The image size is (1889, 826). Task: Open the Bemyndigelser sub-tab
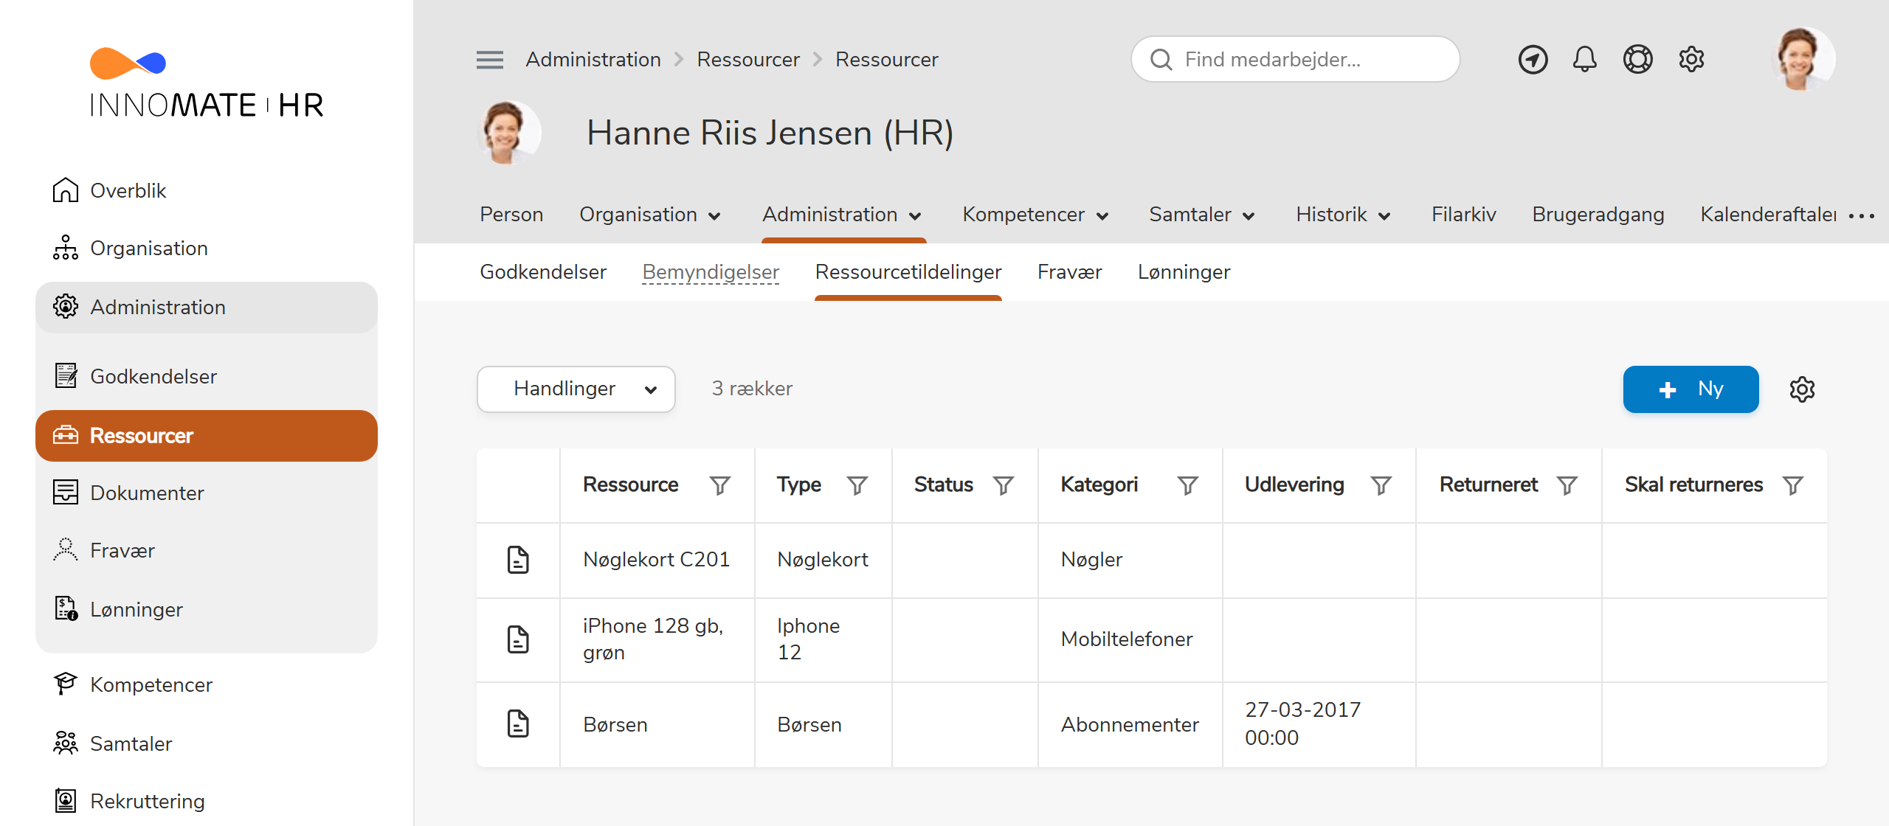(x=711, y=272)
